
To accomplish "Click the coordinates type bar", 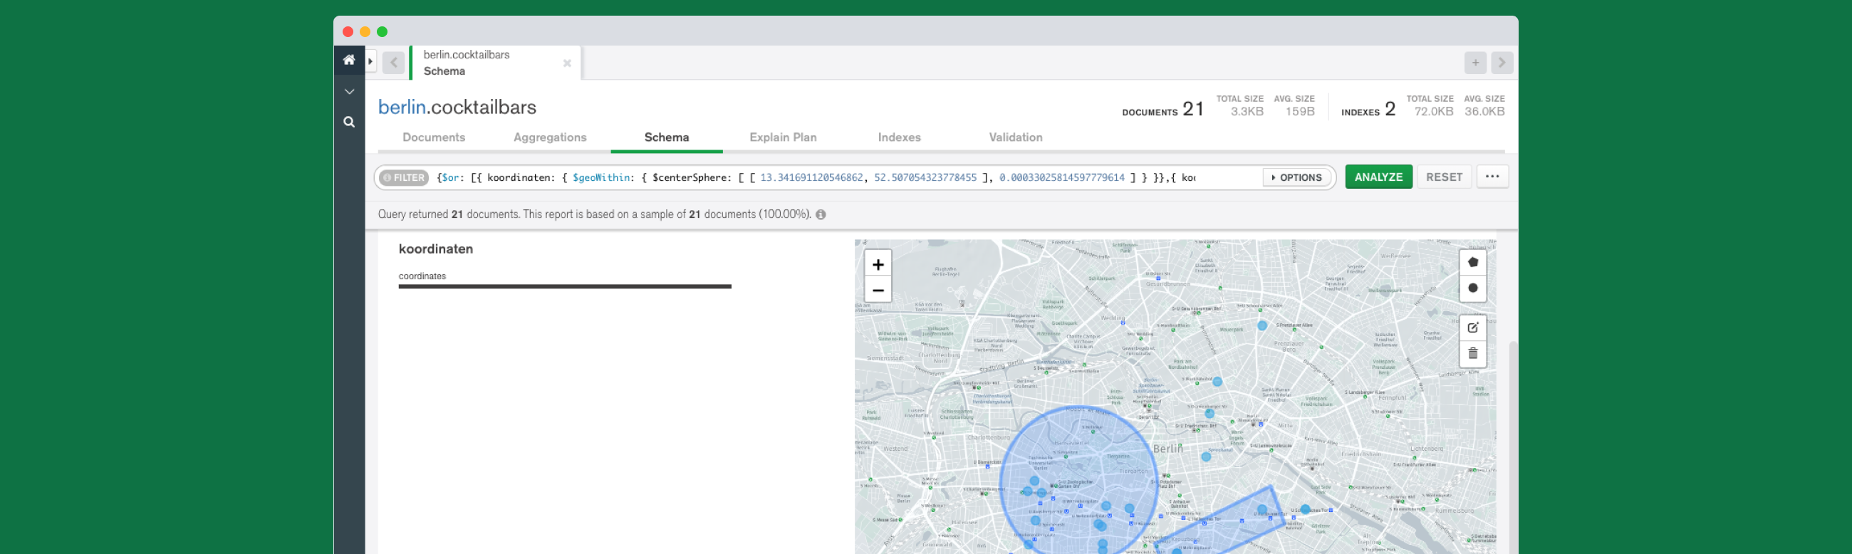I will coord(565,286).
